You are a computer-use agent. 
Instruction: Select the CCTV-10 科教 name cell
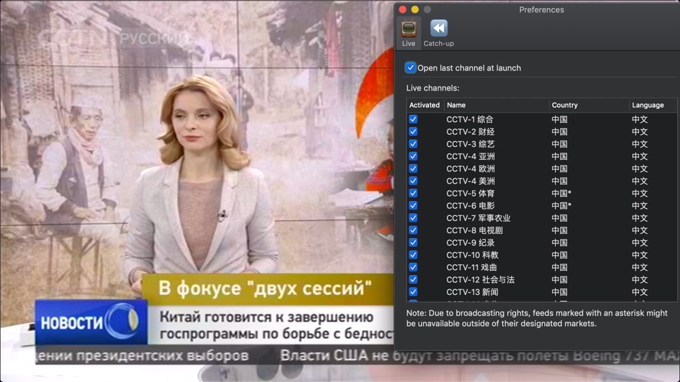472,255
